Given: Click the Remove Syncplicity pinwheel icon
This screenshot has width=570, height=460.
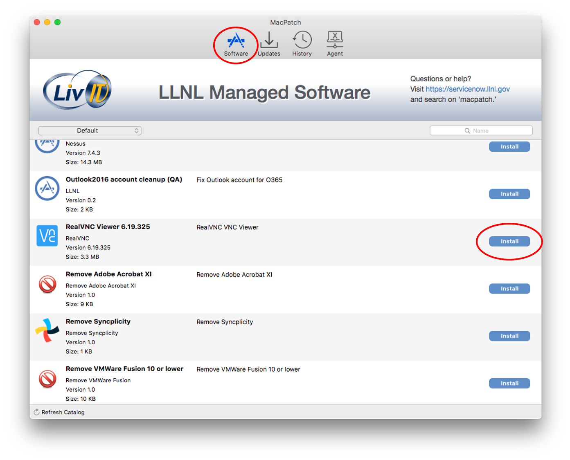Looking at the screenshot, I should 47,330.
